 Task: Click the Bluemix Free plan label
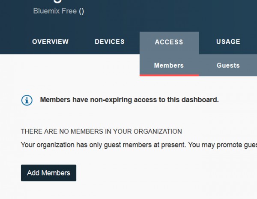tap(55, 11)
